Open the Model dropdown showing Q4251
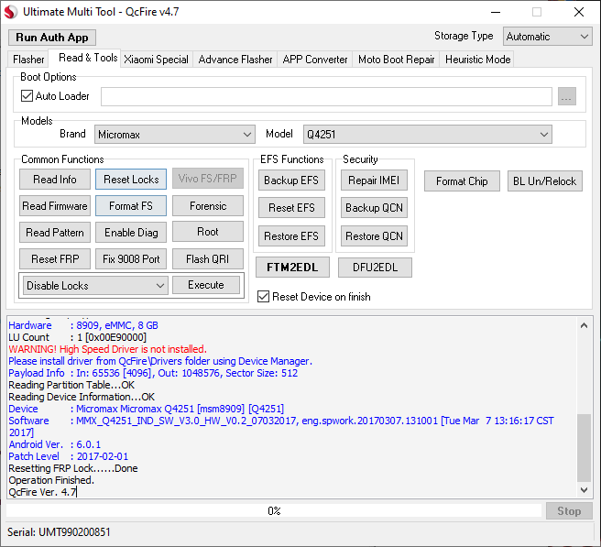 (x=427, y=135)
